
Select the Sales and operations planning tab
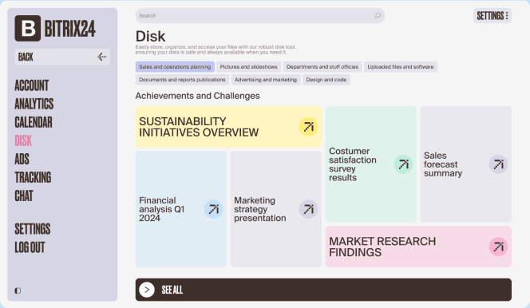(x=175, y=67)
